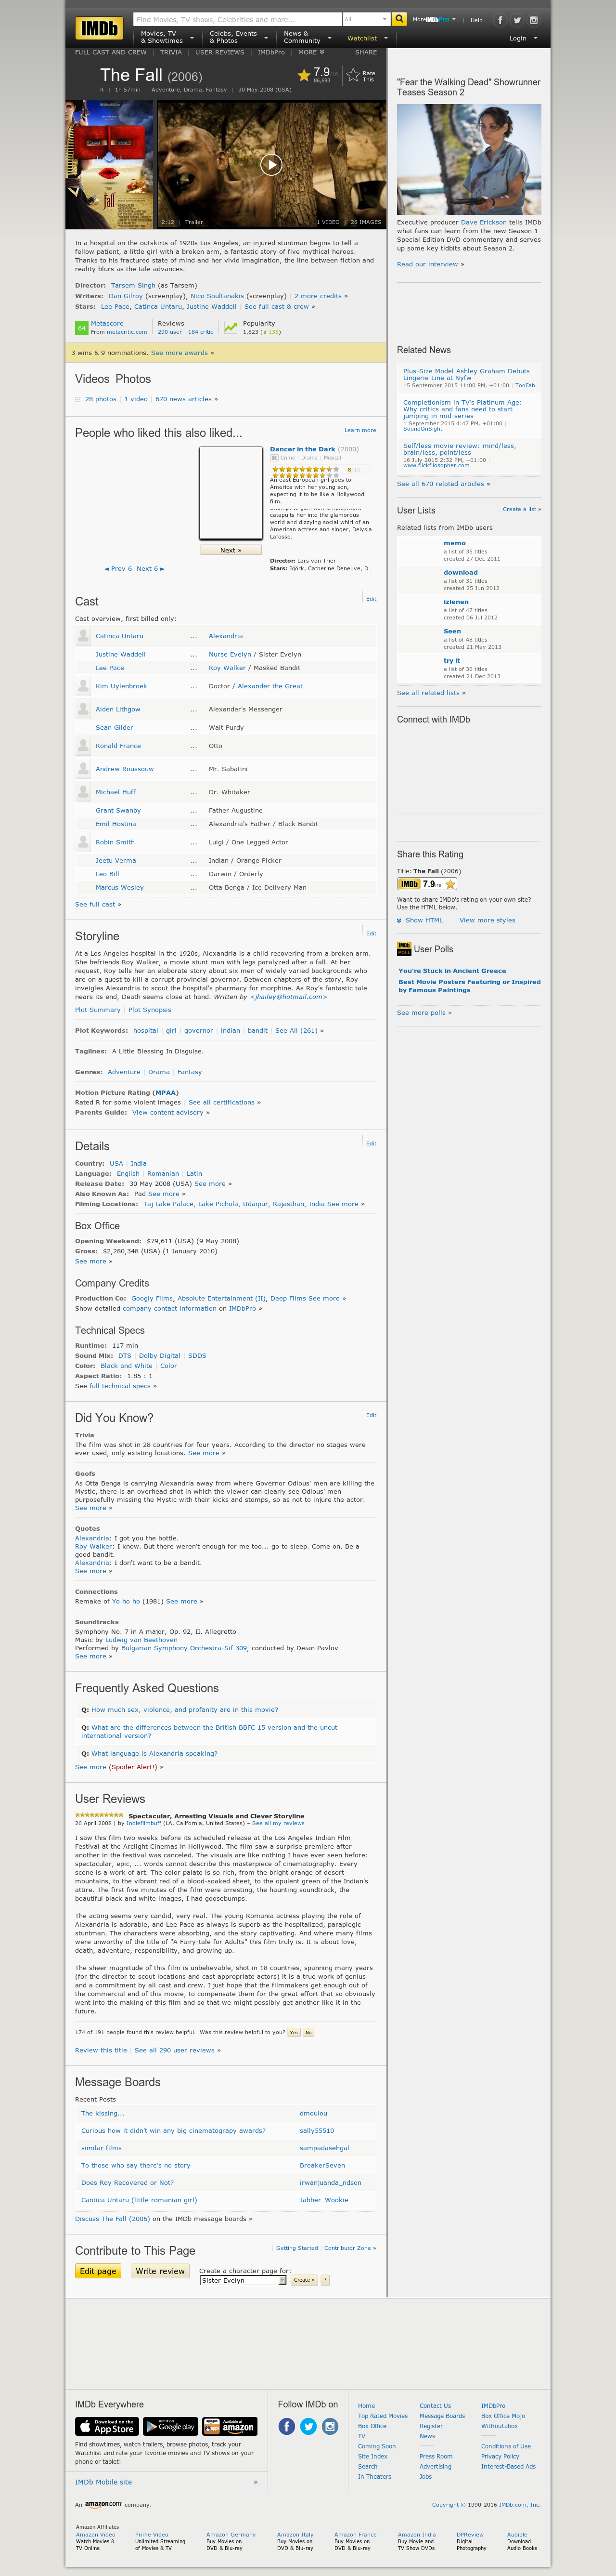This screenshot has height=2576, width=616.
Task: Click SHARE in the title subnav
Action: click(x=365, y=52)
